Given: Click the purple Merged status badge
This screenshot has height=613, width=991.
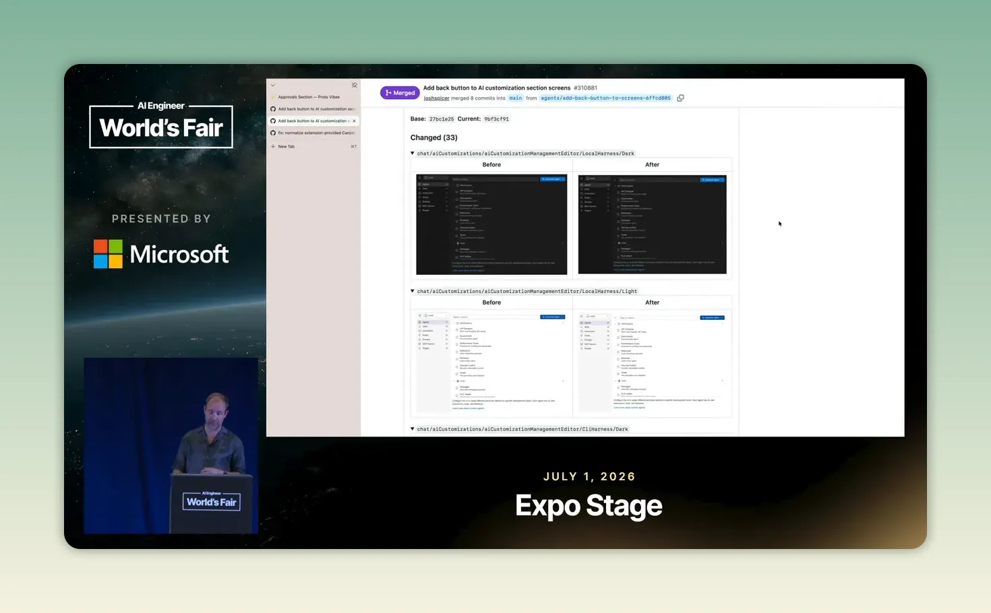Looking at the screenshot, I should pyautogui.click(x=400, y=93).
